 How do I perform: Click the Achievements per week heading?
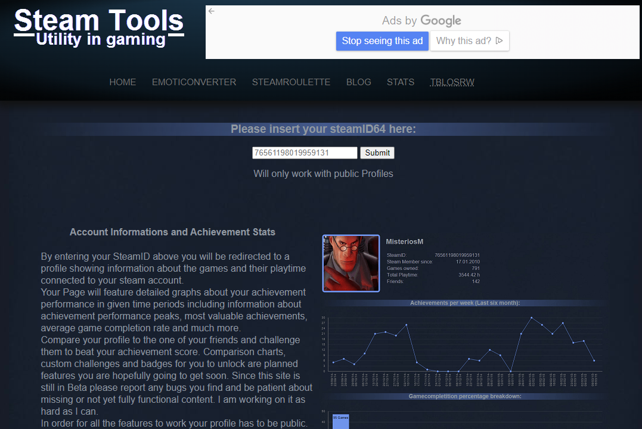pos(465,303)
